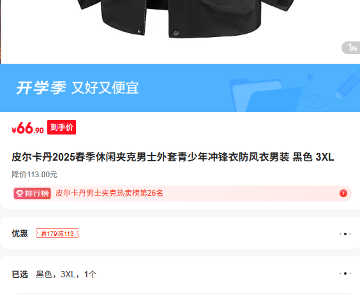Click the trophy icon in the 排行榜 badge
Viewport: 360px width, 299px height.
coord(19,194)
